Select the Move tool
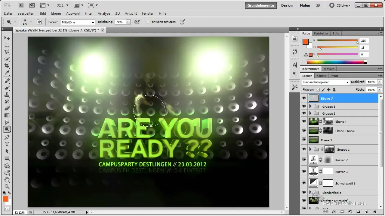This screenshot has height=216, width=385. [x=7, y=38]
